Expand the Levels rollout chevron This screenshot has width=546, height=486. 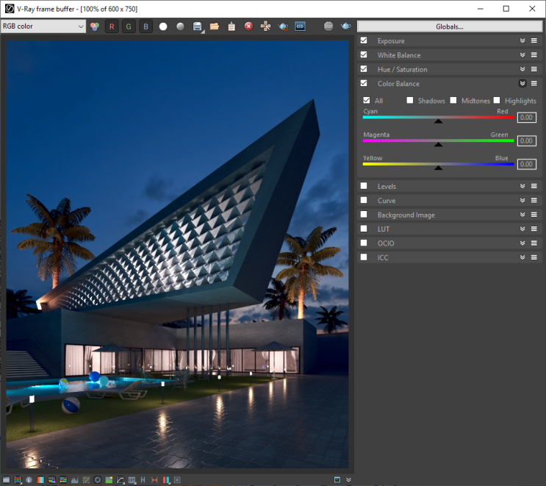coord(522,186)
